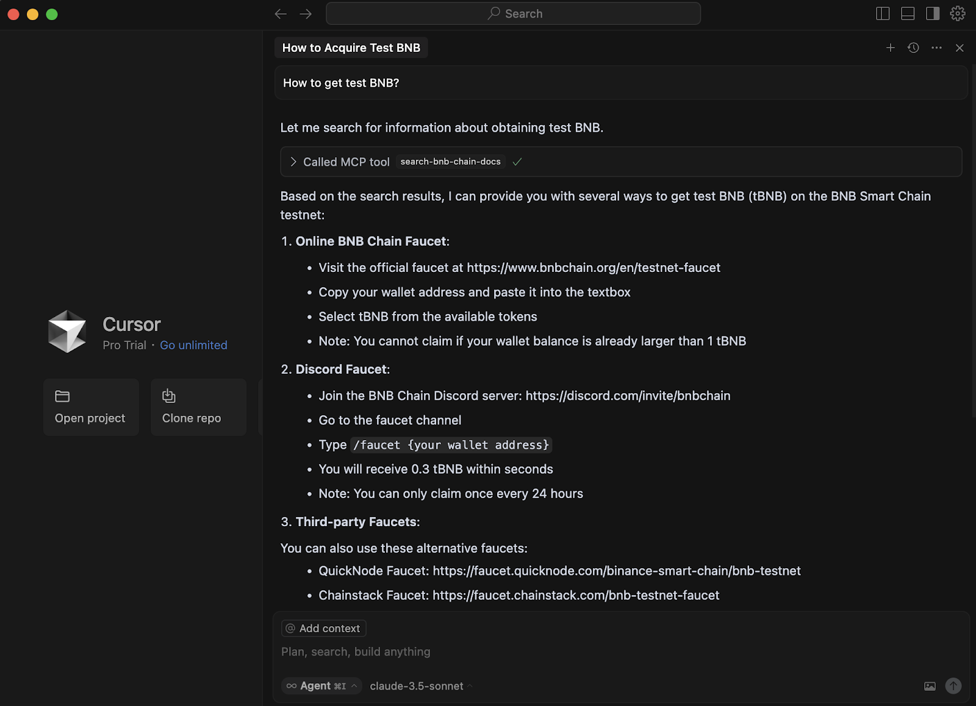Open Cursor settings gear

tap(958, 13)
